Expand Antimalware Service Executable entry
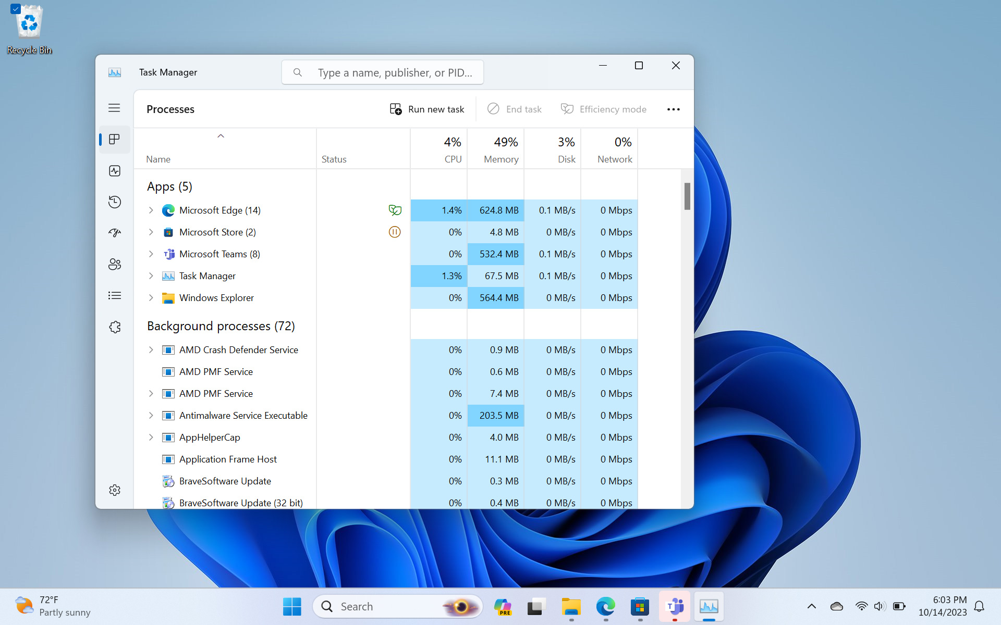 pos(151,416)
